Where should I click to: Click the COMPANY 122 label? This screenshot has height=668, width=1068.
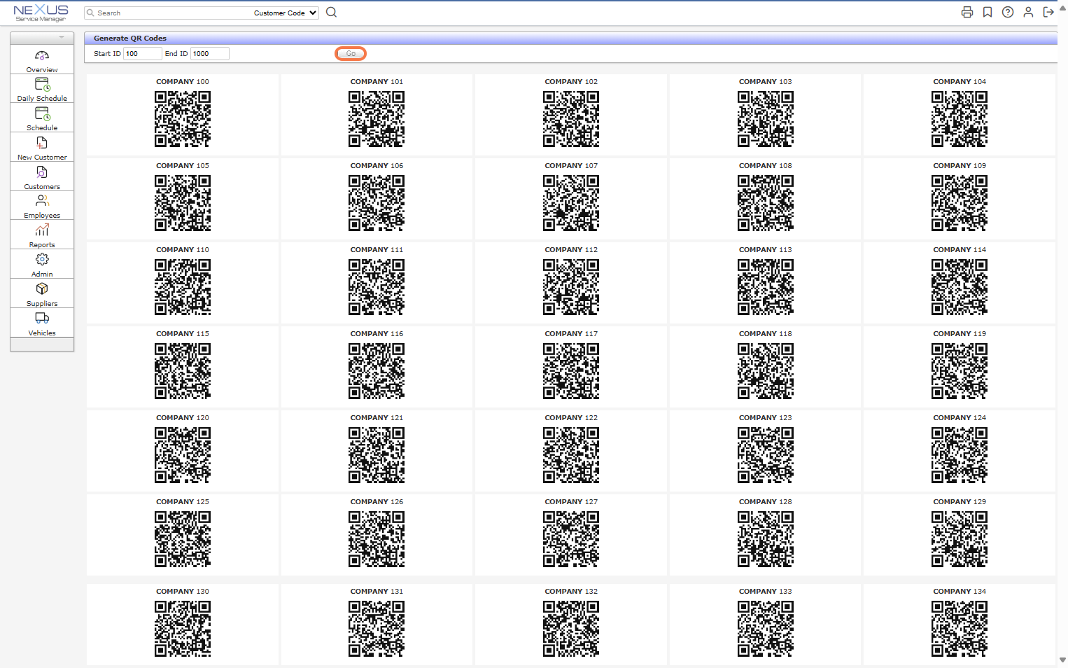[x=571, y=418]
